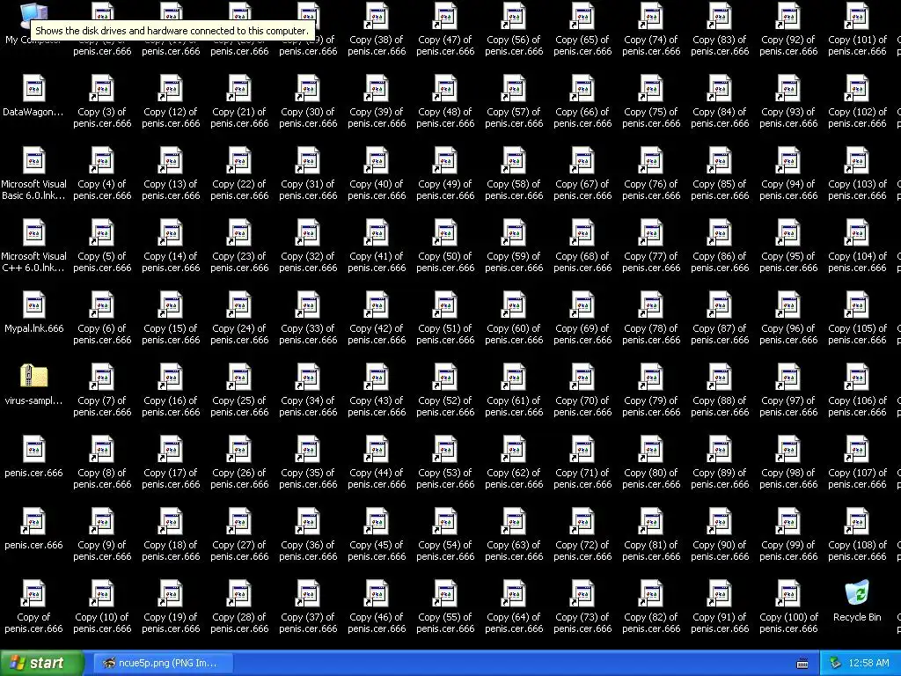This screenshot has height=676, width=901.
Task: Click the keyboard icon in system tray
Action: point(802,664)
